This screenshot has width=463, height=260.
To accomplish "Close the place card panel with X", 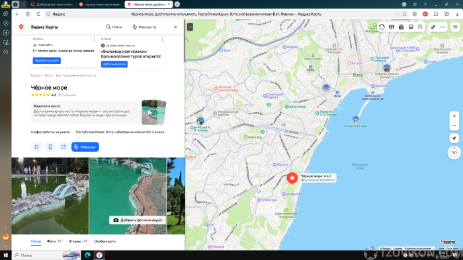I will point(175,27).
